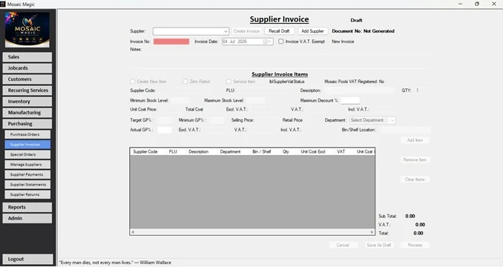Click the PLU column header
This screenshot has width=503, height=267.
[176, 151]
